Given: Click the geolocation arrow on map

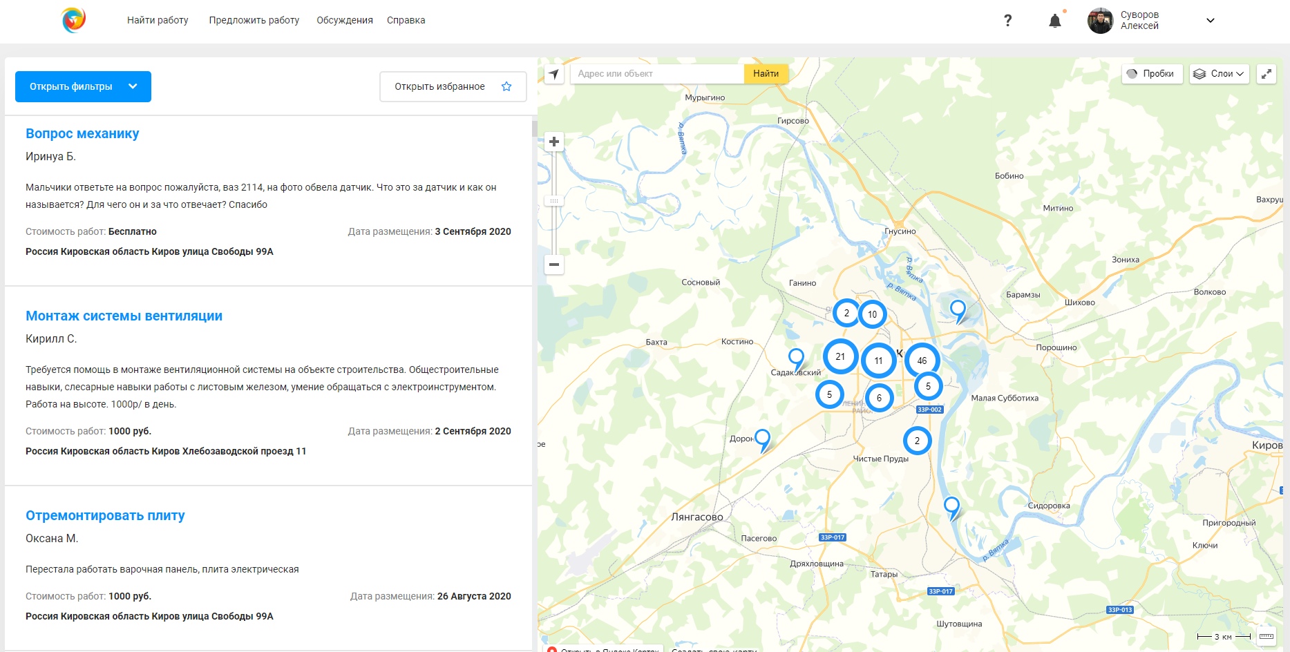Looking at the screenshot, I should coord(554,74).
